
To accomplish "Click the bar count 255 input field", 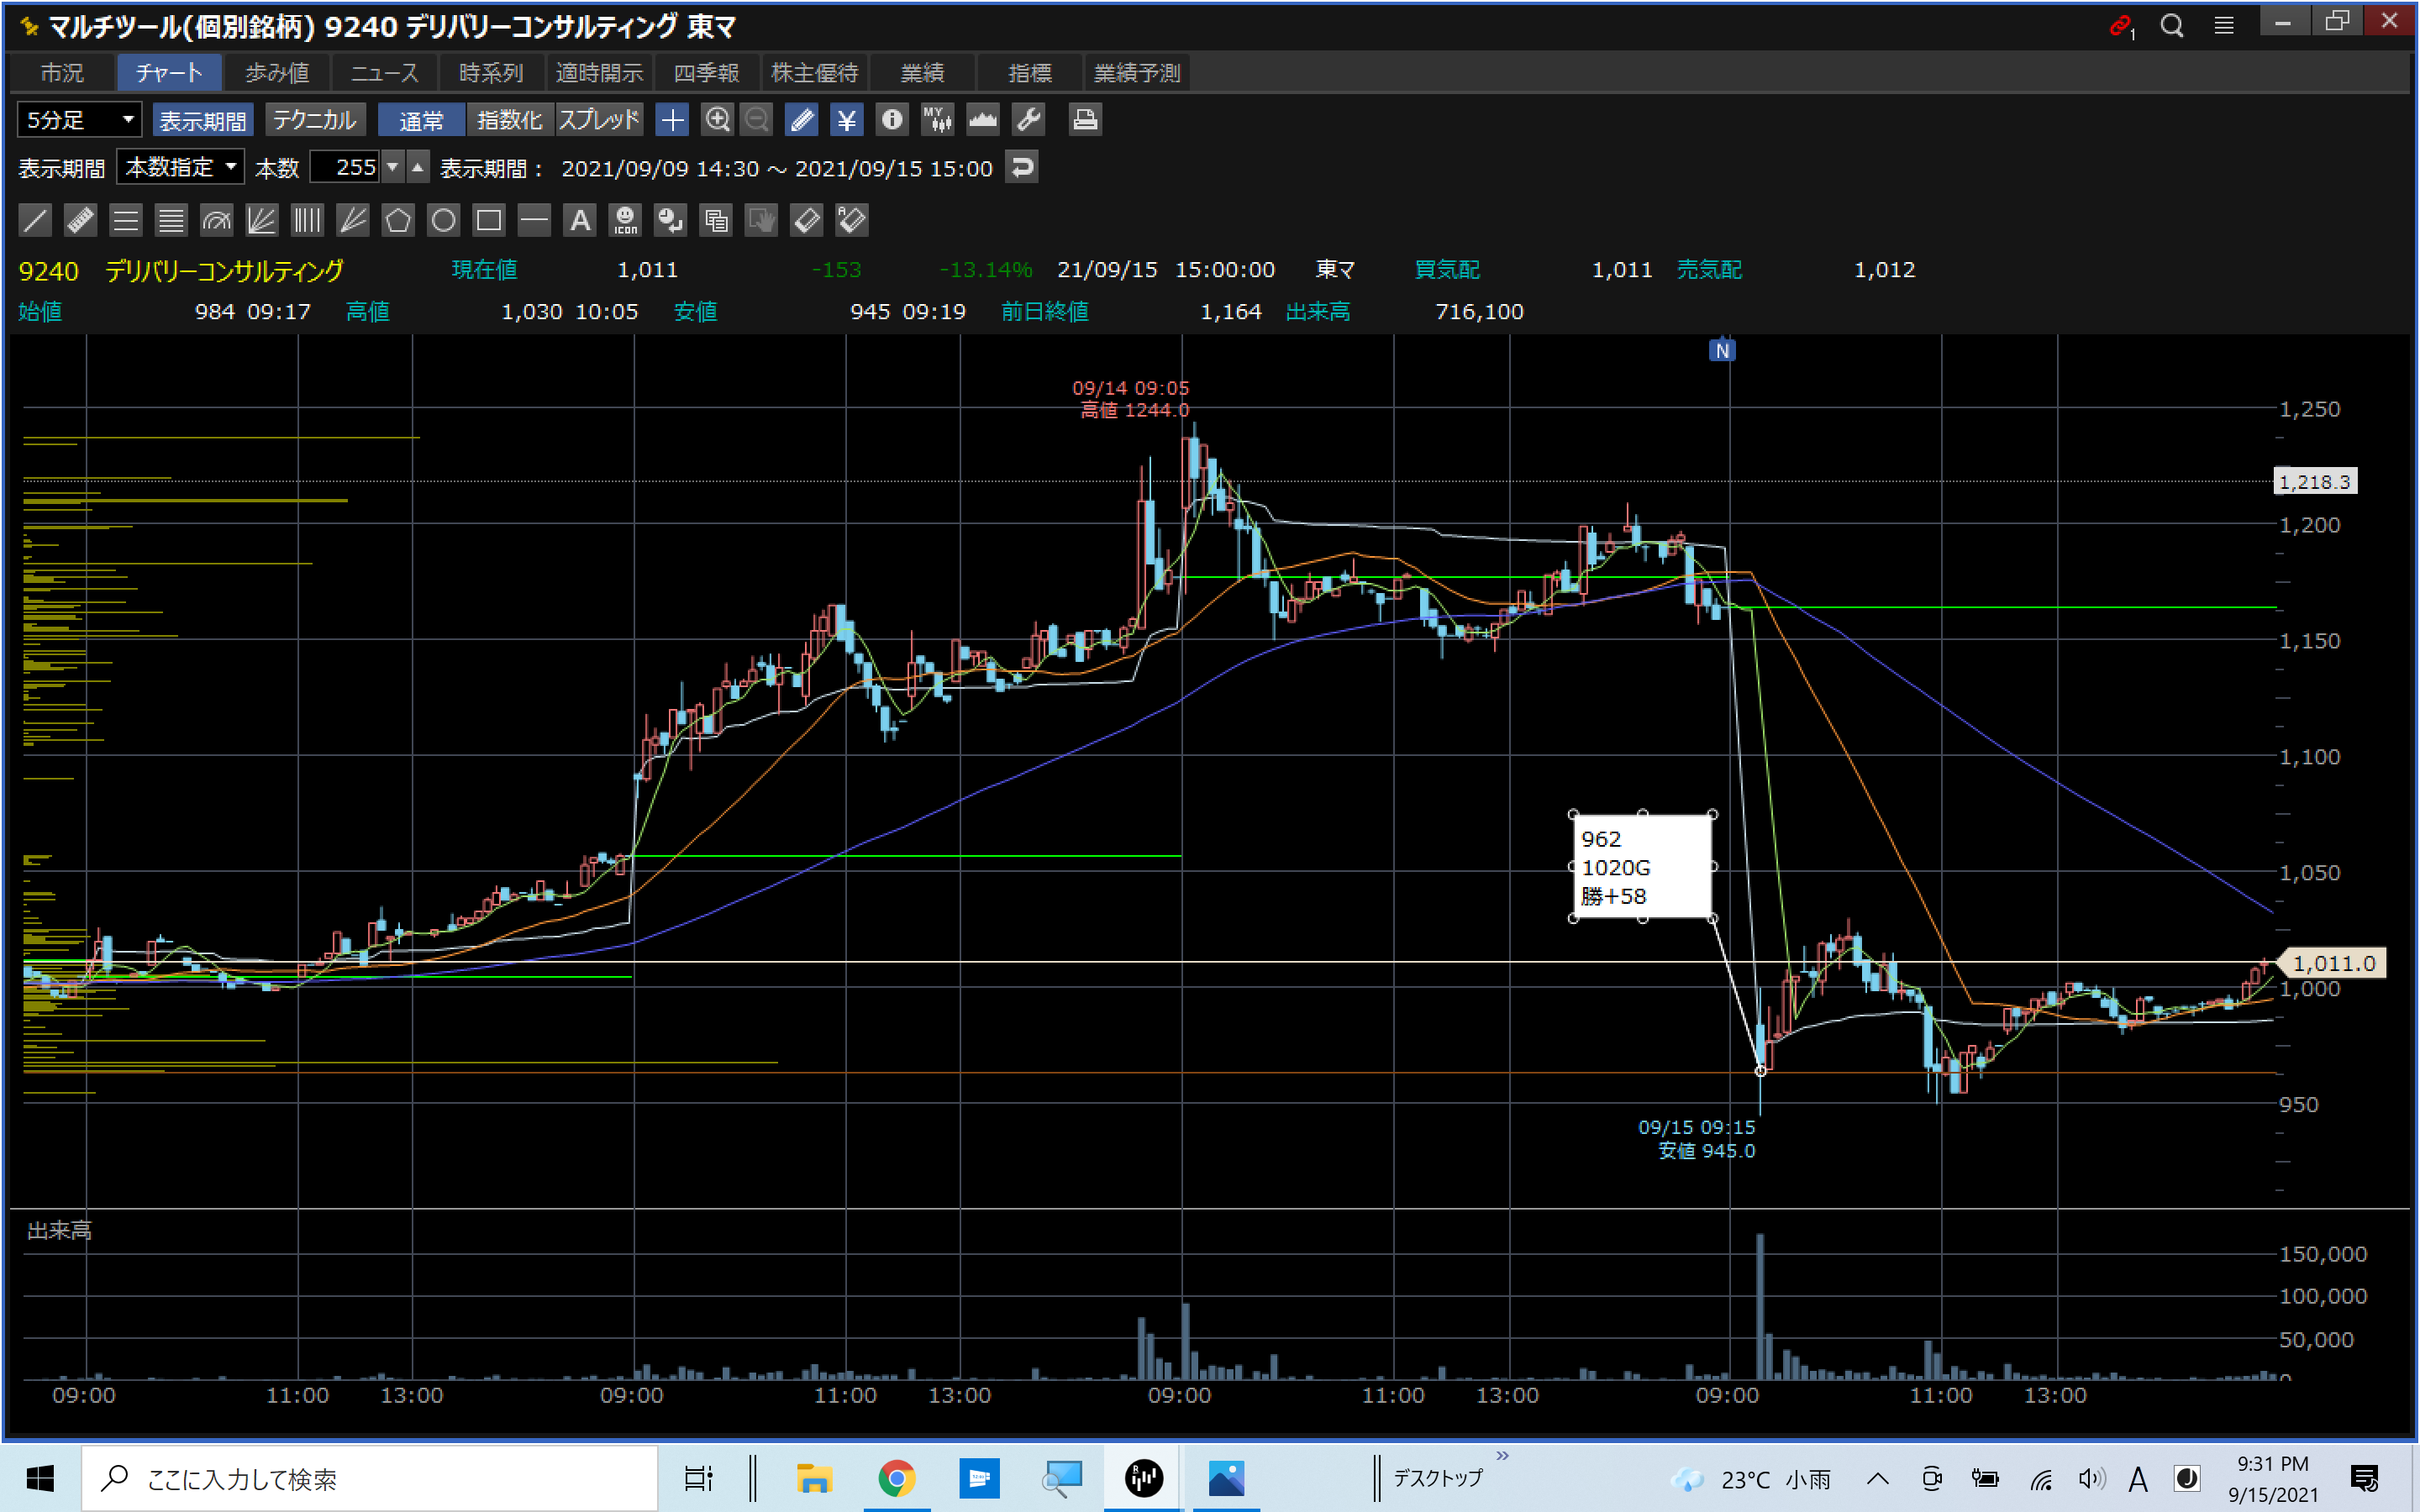I will [345, 167].
